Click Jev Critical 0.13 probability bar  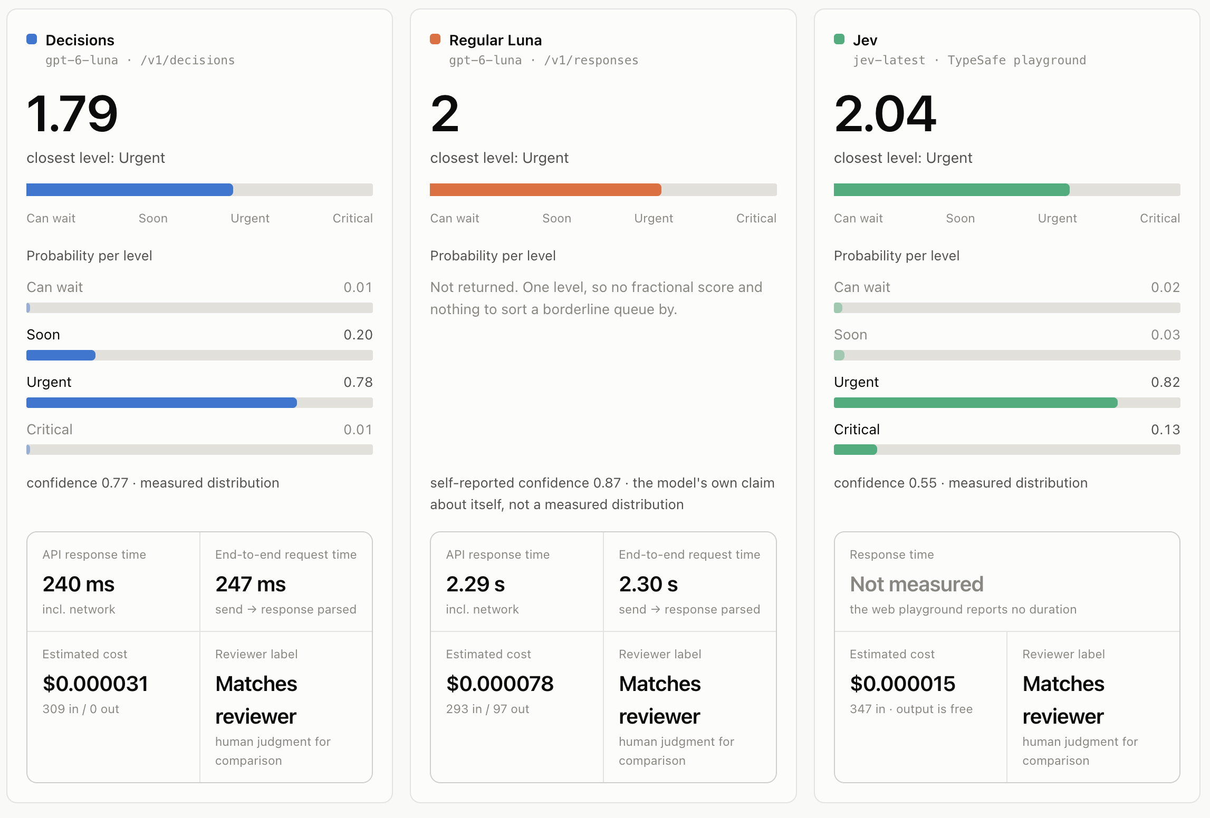1007,450
